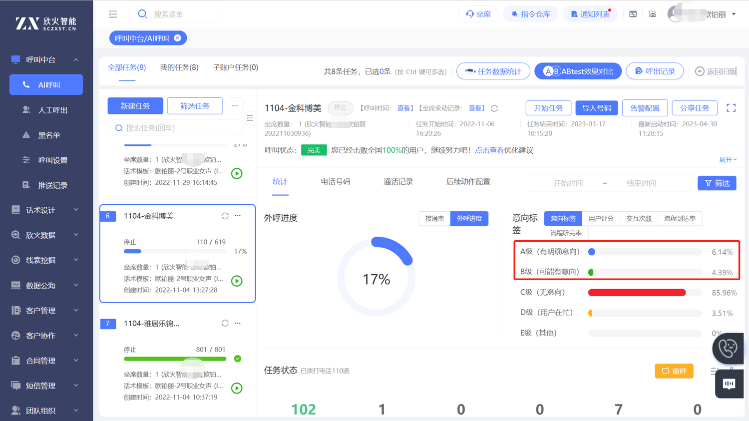The height and width of the screenshot is (421, 749).
Task: Collapse the sidebar with the hamburger icon
Action: point(113,14)
